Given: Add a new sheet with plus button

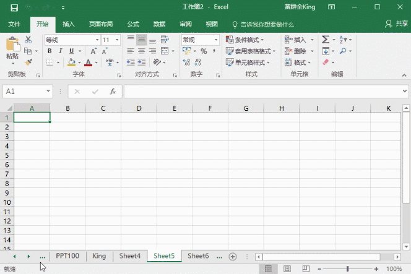Looking at the screenshot, I should point(233,257).
